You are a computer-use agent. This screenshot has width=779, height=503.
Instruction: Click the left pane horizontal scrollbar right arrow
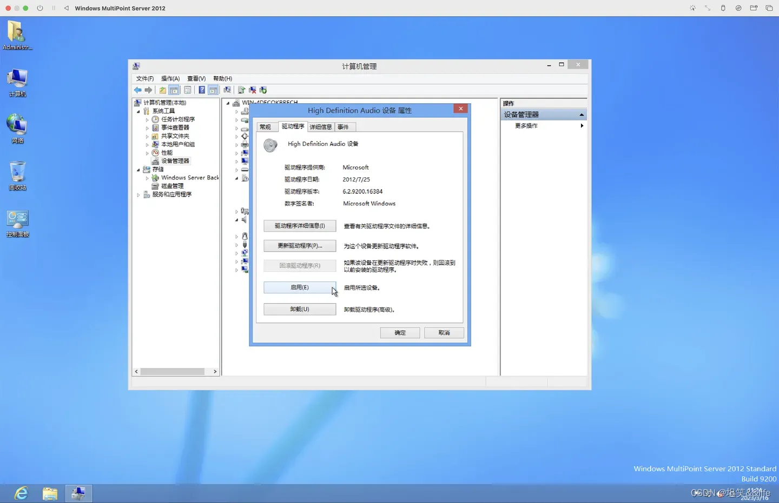point(215,372)
